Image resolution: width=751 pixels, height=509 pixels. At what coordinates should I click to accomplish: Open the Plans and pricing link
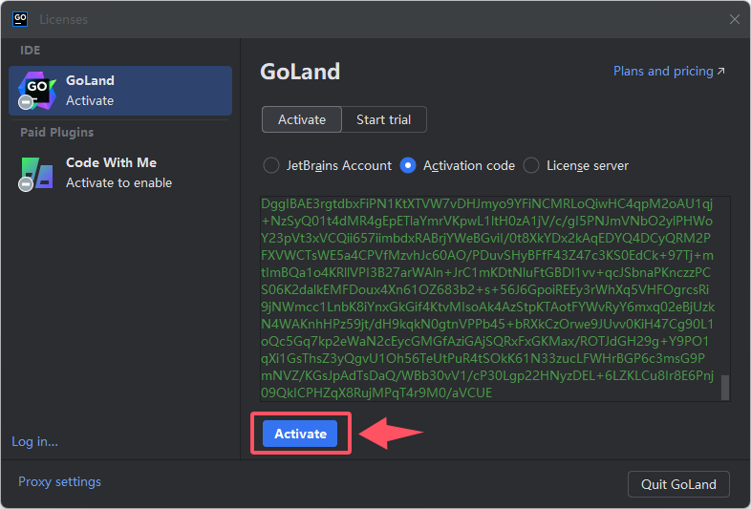[x=669, y=72]
